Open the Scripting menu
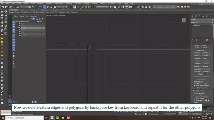The height and width of the screenshot is (120, 214). pyautogui.click(x=86, y=4)
